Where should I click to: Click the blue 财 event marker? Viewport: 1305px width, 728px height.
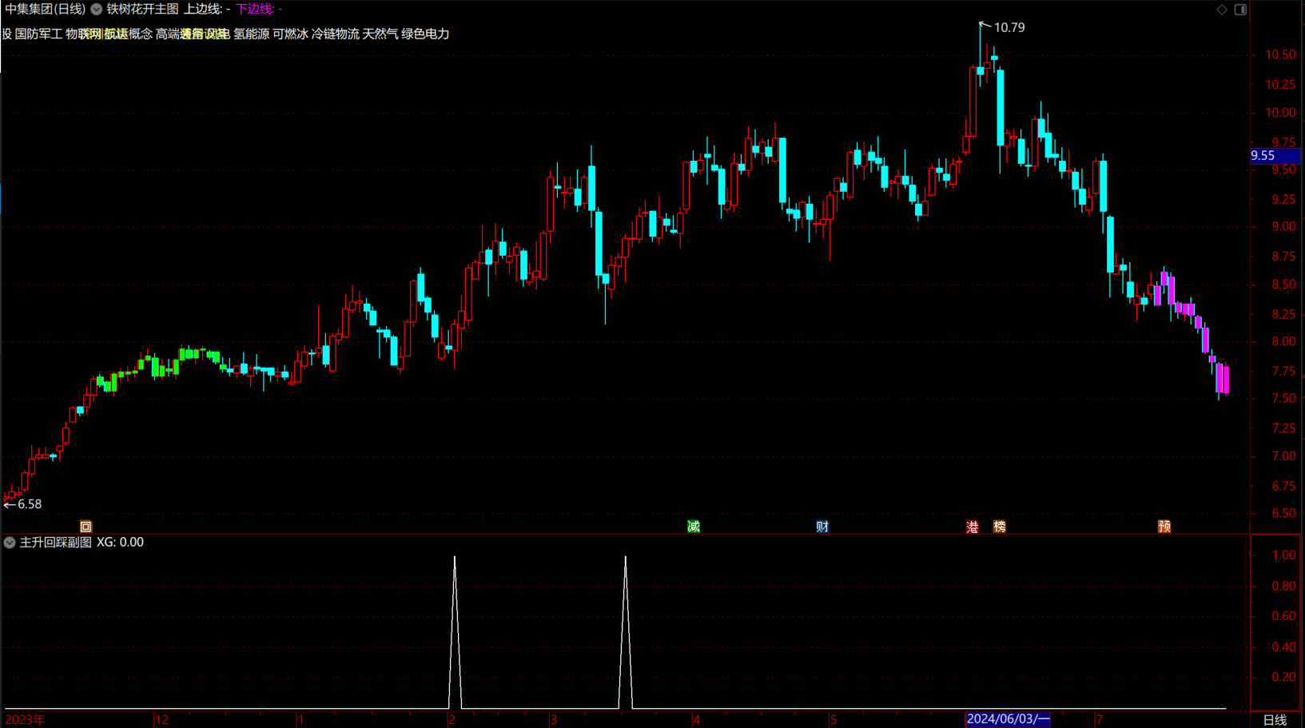point(822,527)
